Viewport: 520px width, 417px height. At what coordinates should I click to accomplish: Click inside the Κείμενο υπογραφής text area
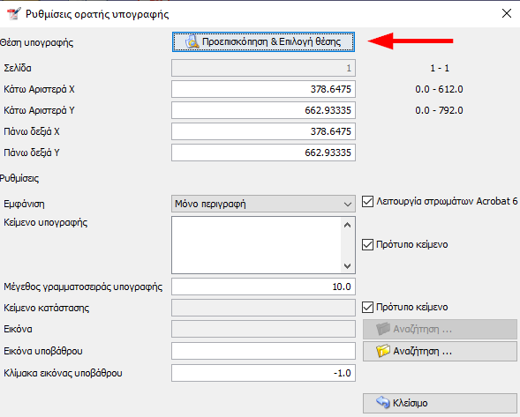tap(256, 245)
